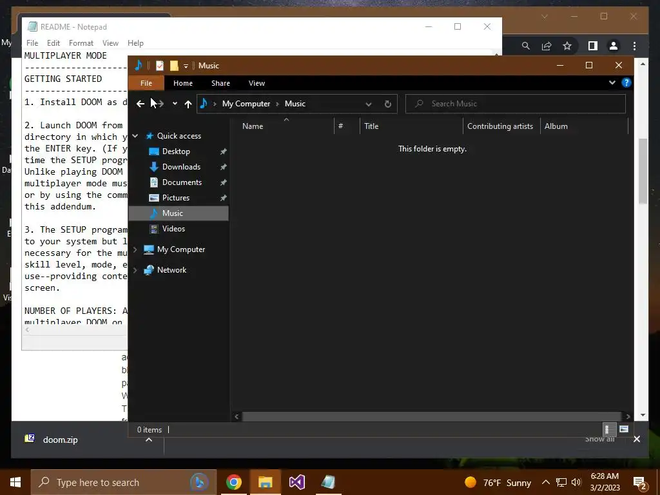The width and height of the screenshot is (660, 495).
Task: Open the Home ribbon tab
Action: click(182, 83)
